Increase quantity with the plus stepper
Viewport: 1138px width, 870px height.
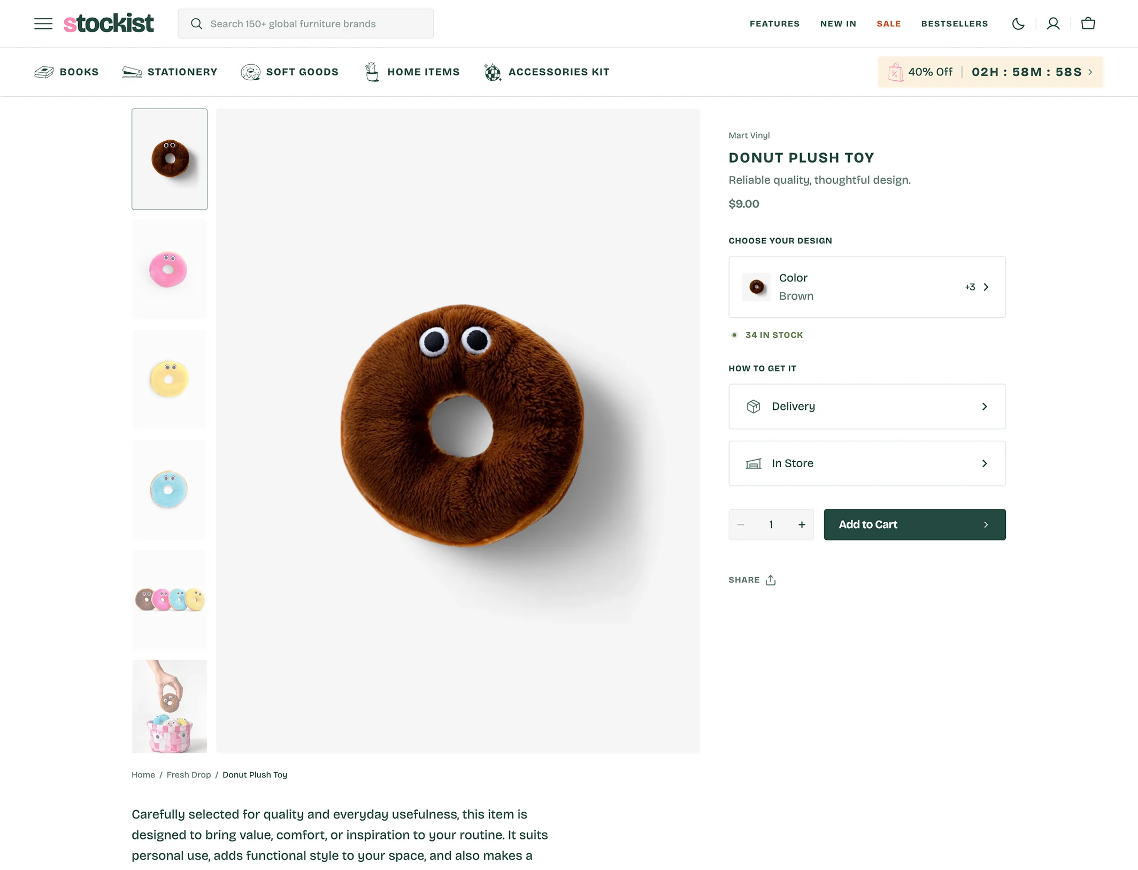point(802,524)
